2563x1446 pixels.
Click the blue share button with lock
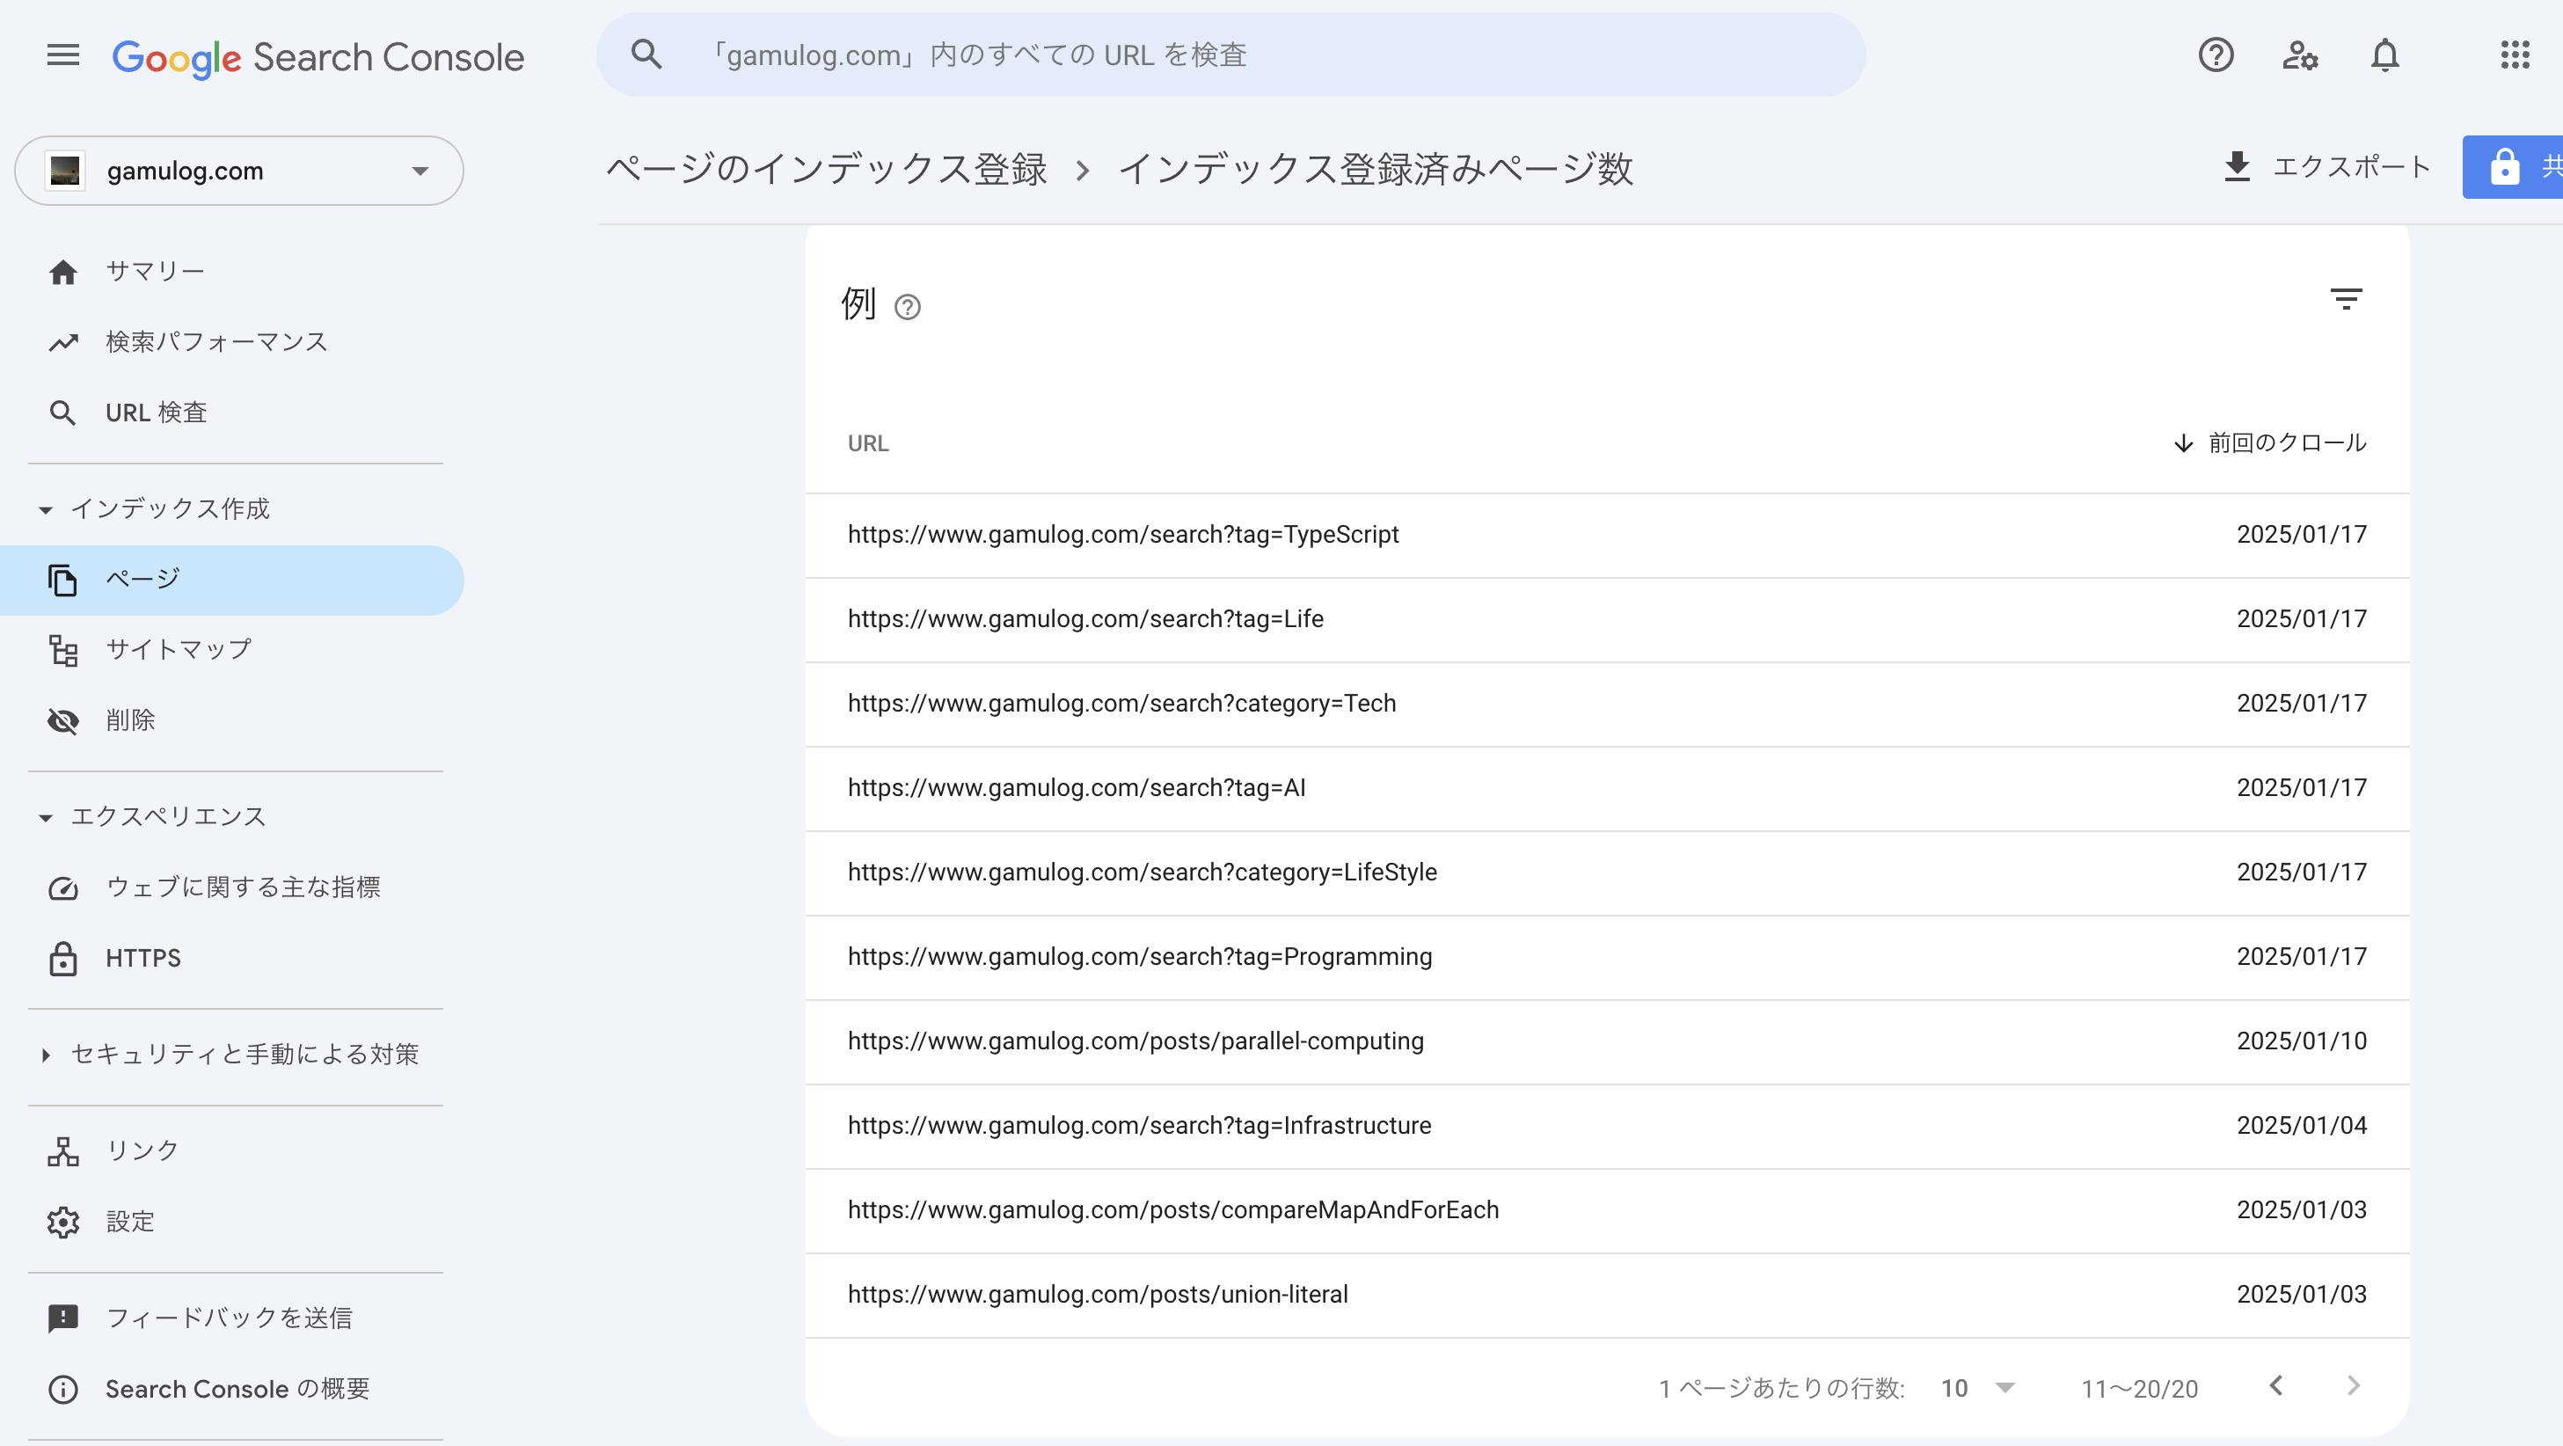click(2513, 166)
